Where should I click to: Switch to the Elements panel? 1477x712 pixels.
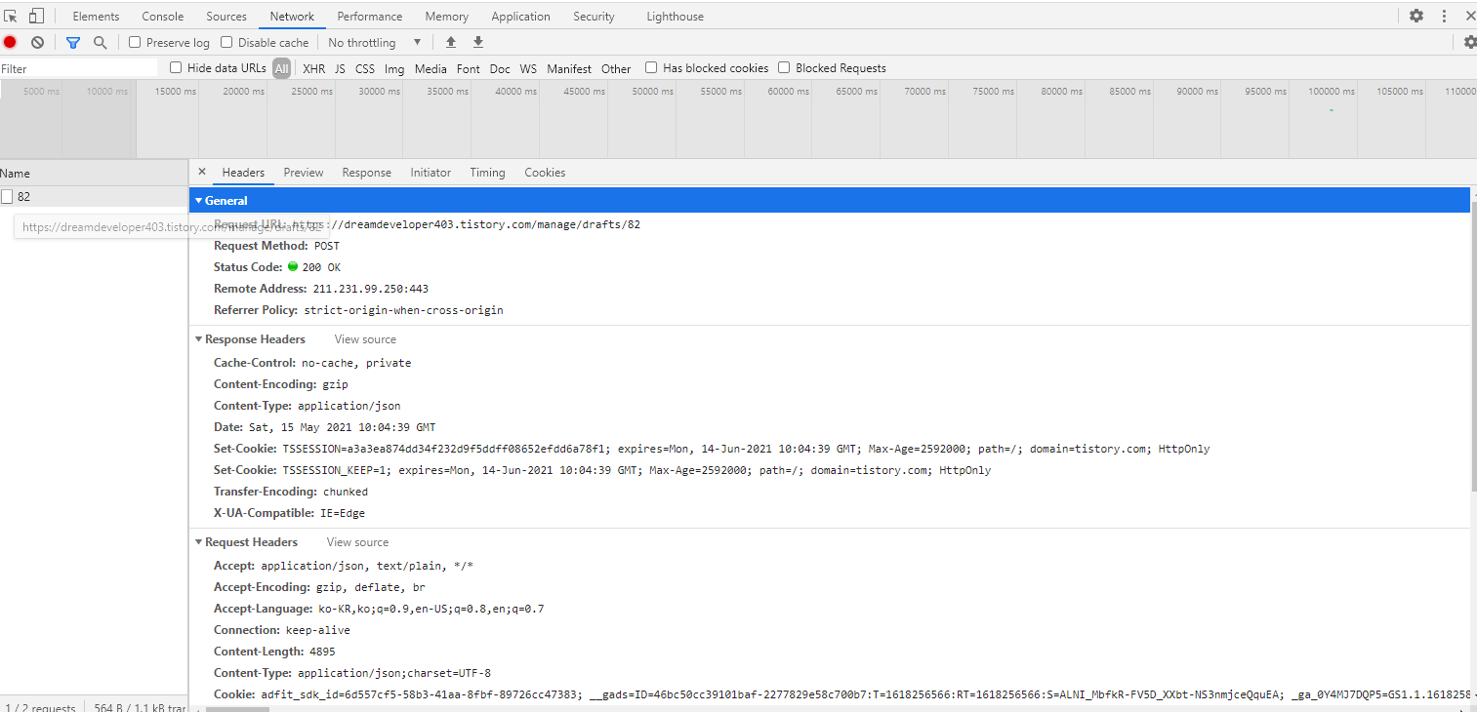[96, 16]
